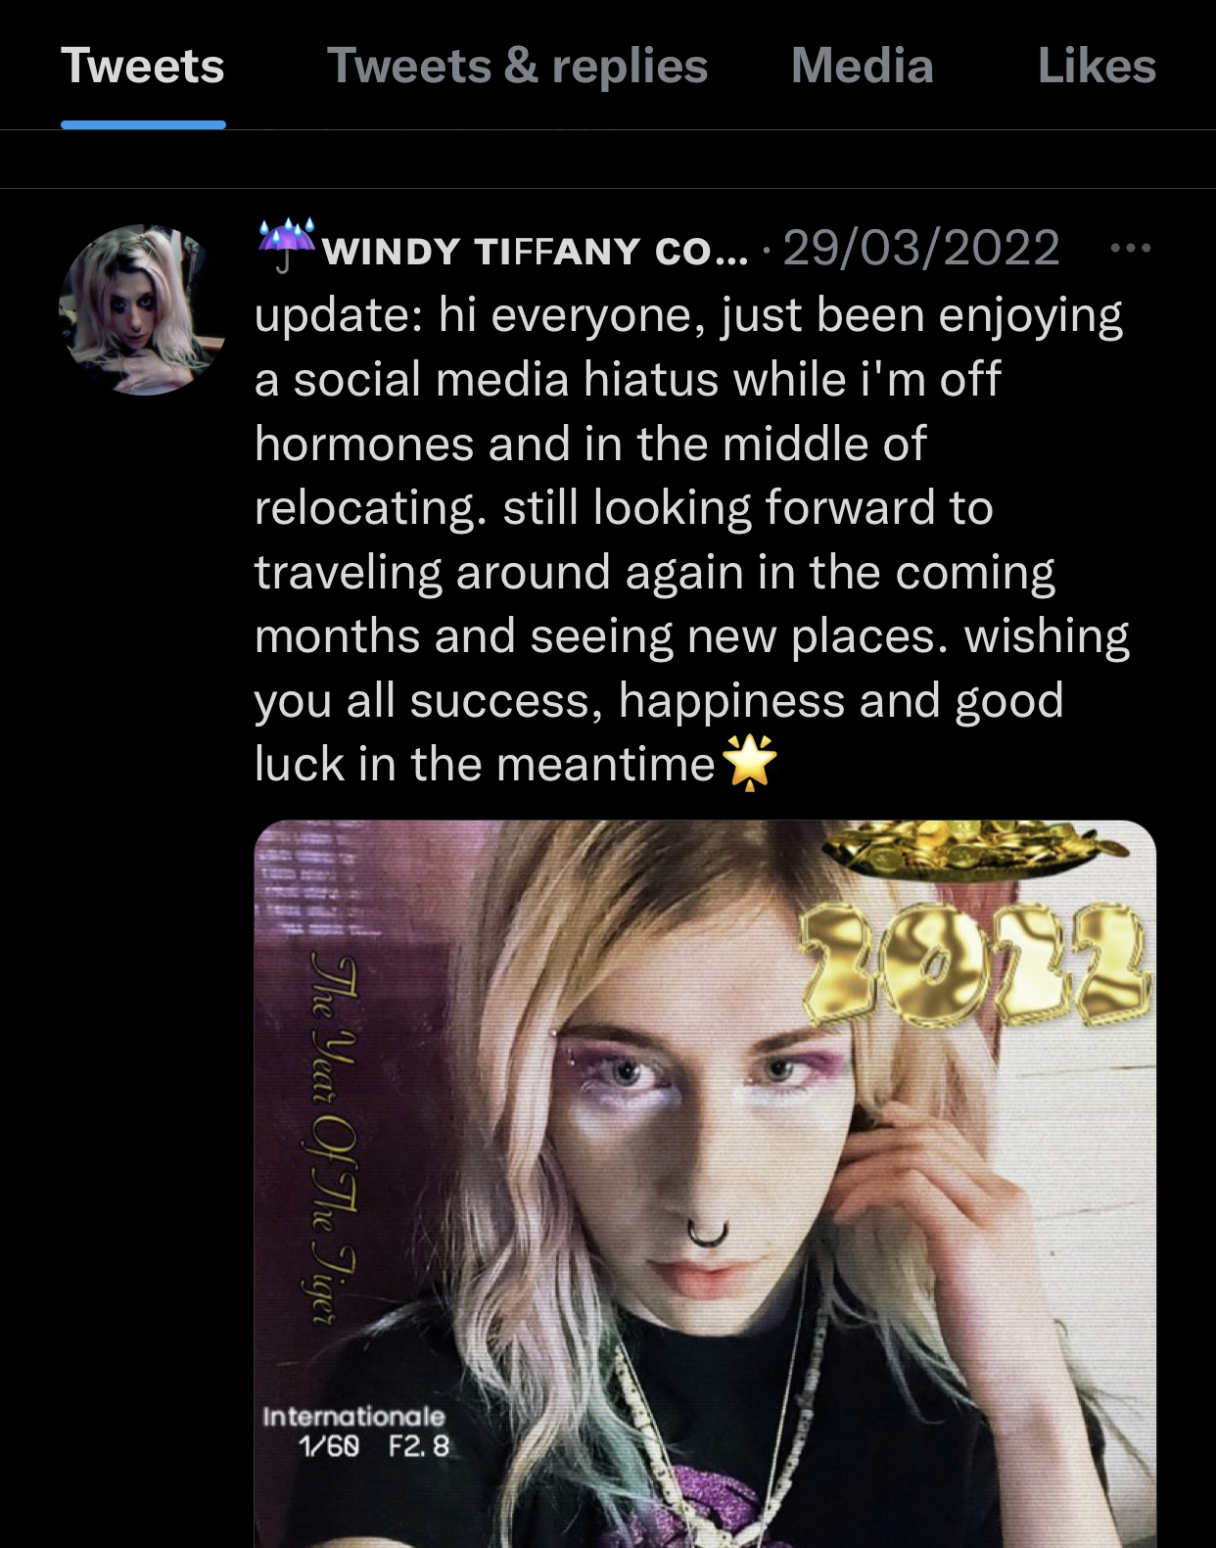Tap the gold 2022 sticker in photo
This screenshot has width=1216, height=1548.
(x=974, y=963)
